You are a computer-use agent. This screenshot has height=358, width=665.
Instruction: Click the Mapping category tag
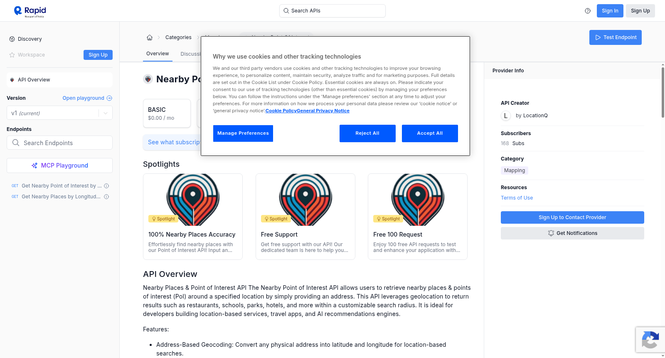515,170
